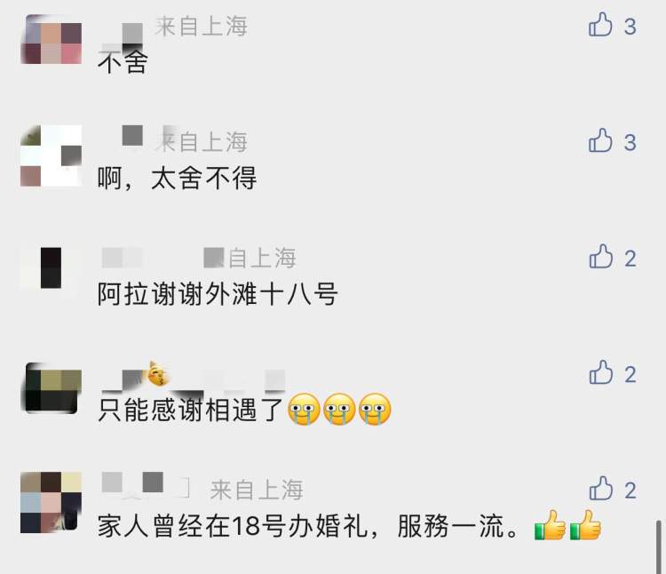Click 来自上海 label on the last comment

click(x=257, y=490)
